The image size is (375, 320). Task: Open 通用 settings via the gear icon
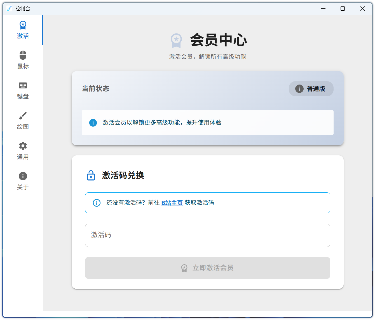pyautogui.click(x=23, y=146)
